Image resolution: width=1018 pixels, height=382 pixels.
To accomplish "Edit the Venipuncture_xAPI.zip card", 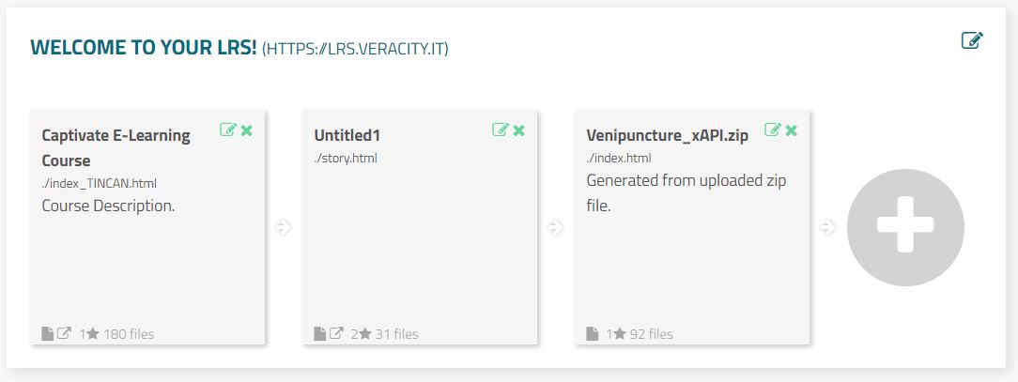I will (x=773, y=130).
